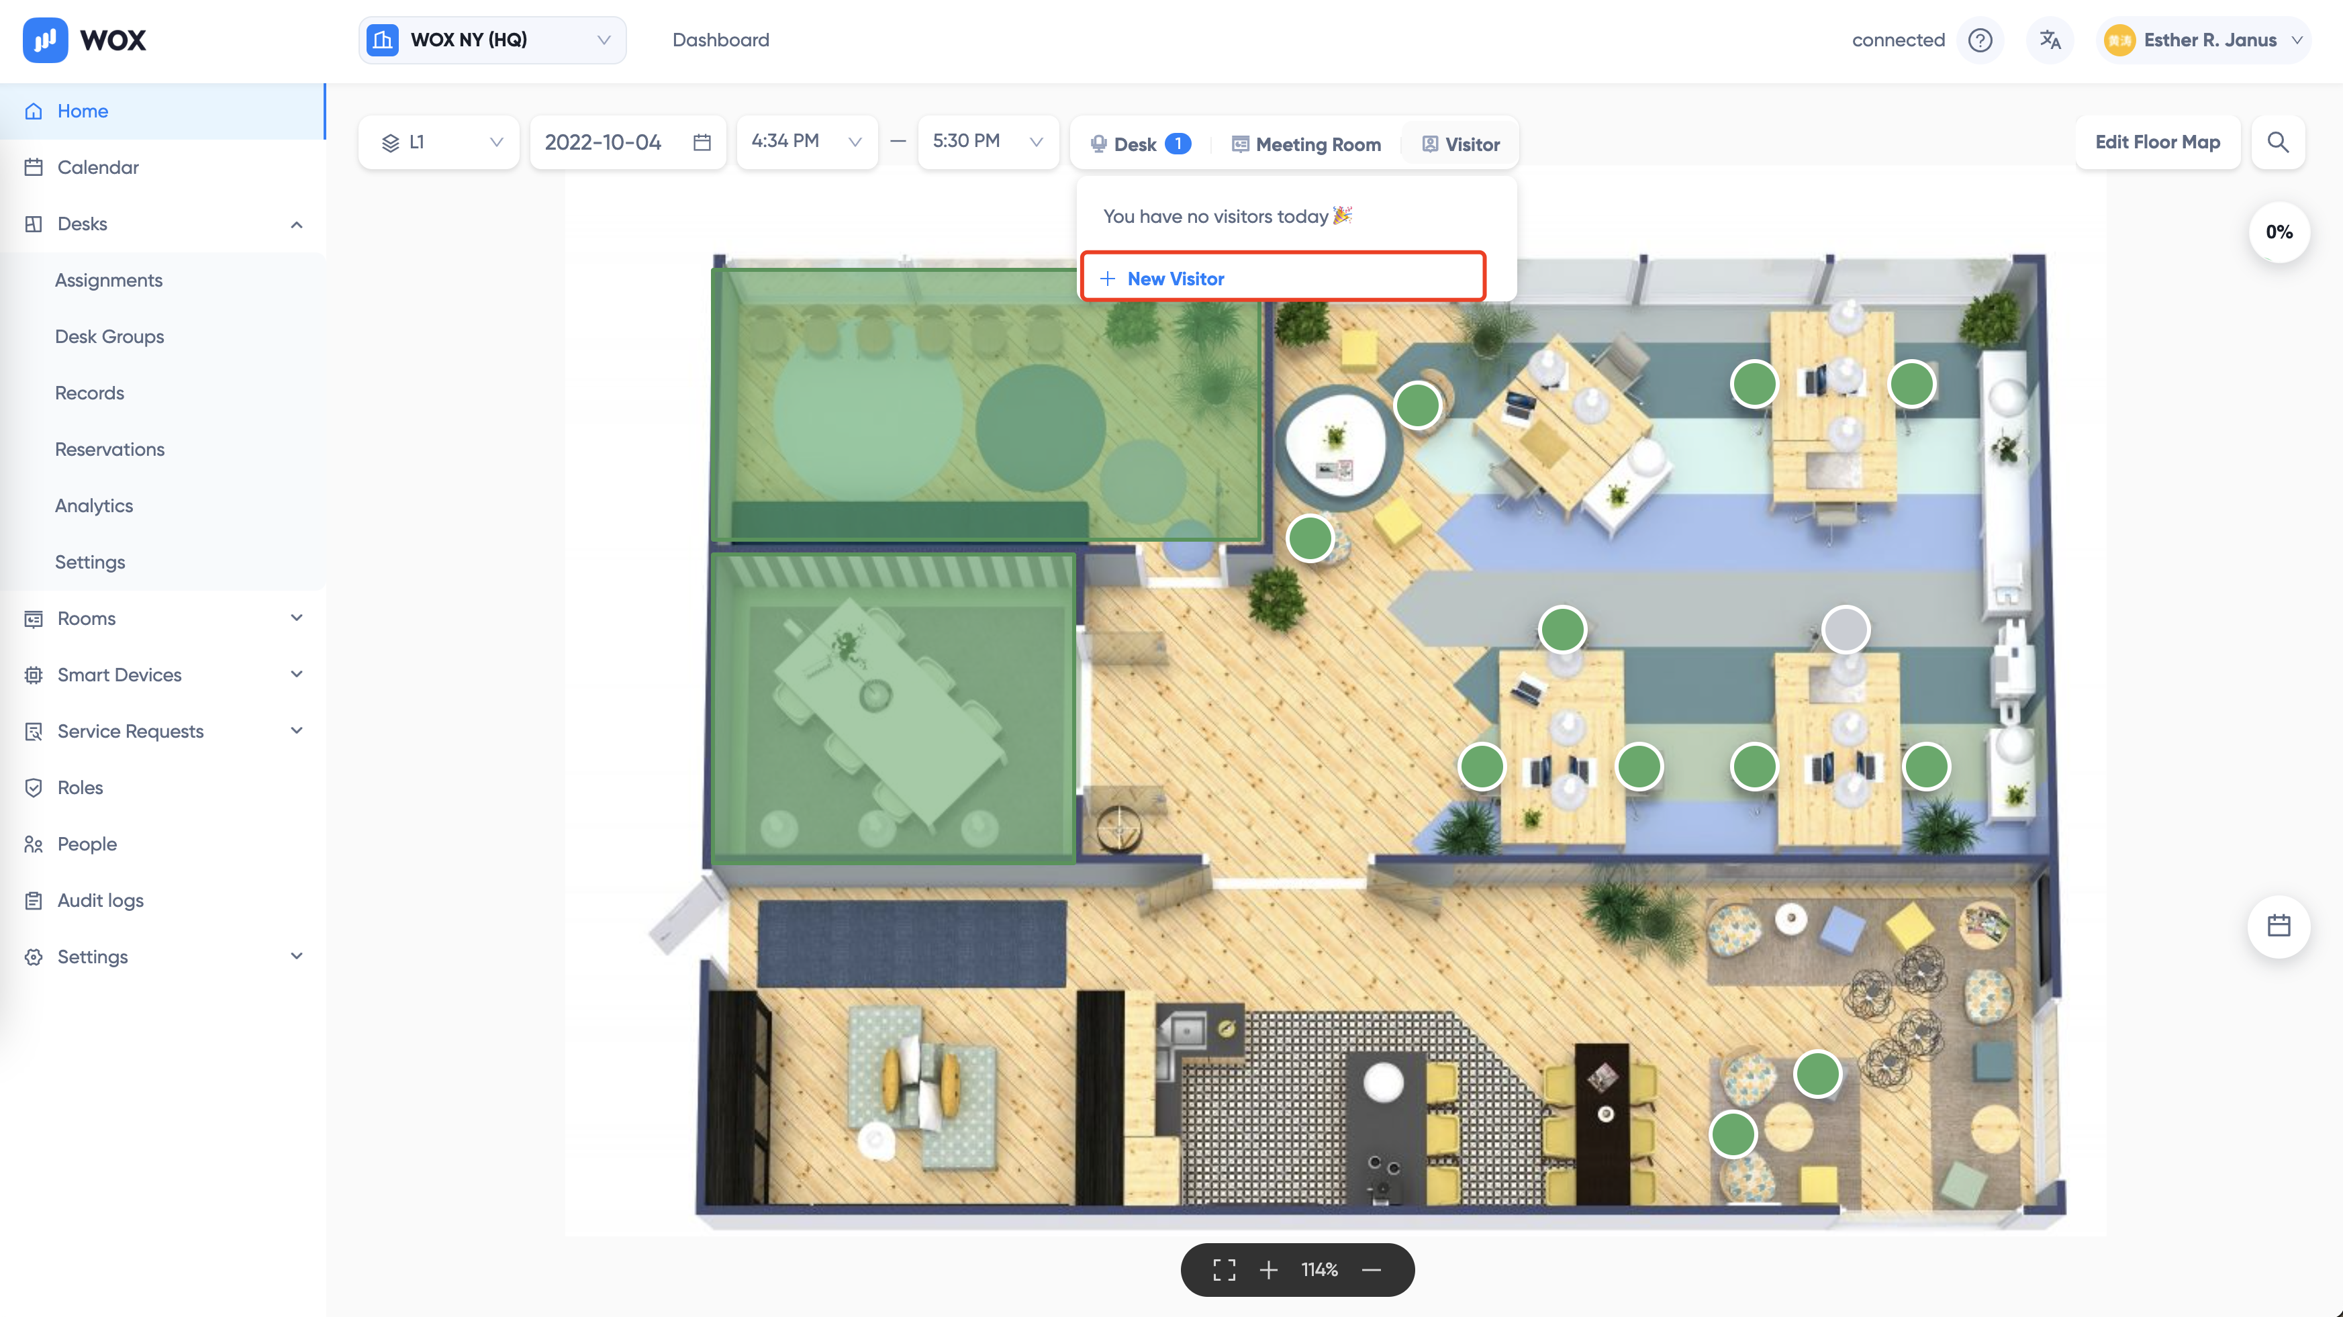Viewport: 2343px width, 1317px height.
Task: Open the date picker calendar icon
Action: click(x=702, y=142)
